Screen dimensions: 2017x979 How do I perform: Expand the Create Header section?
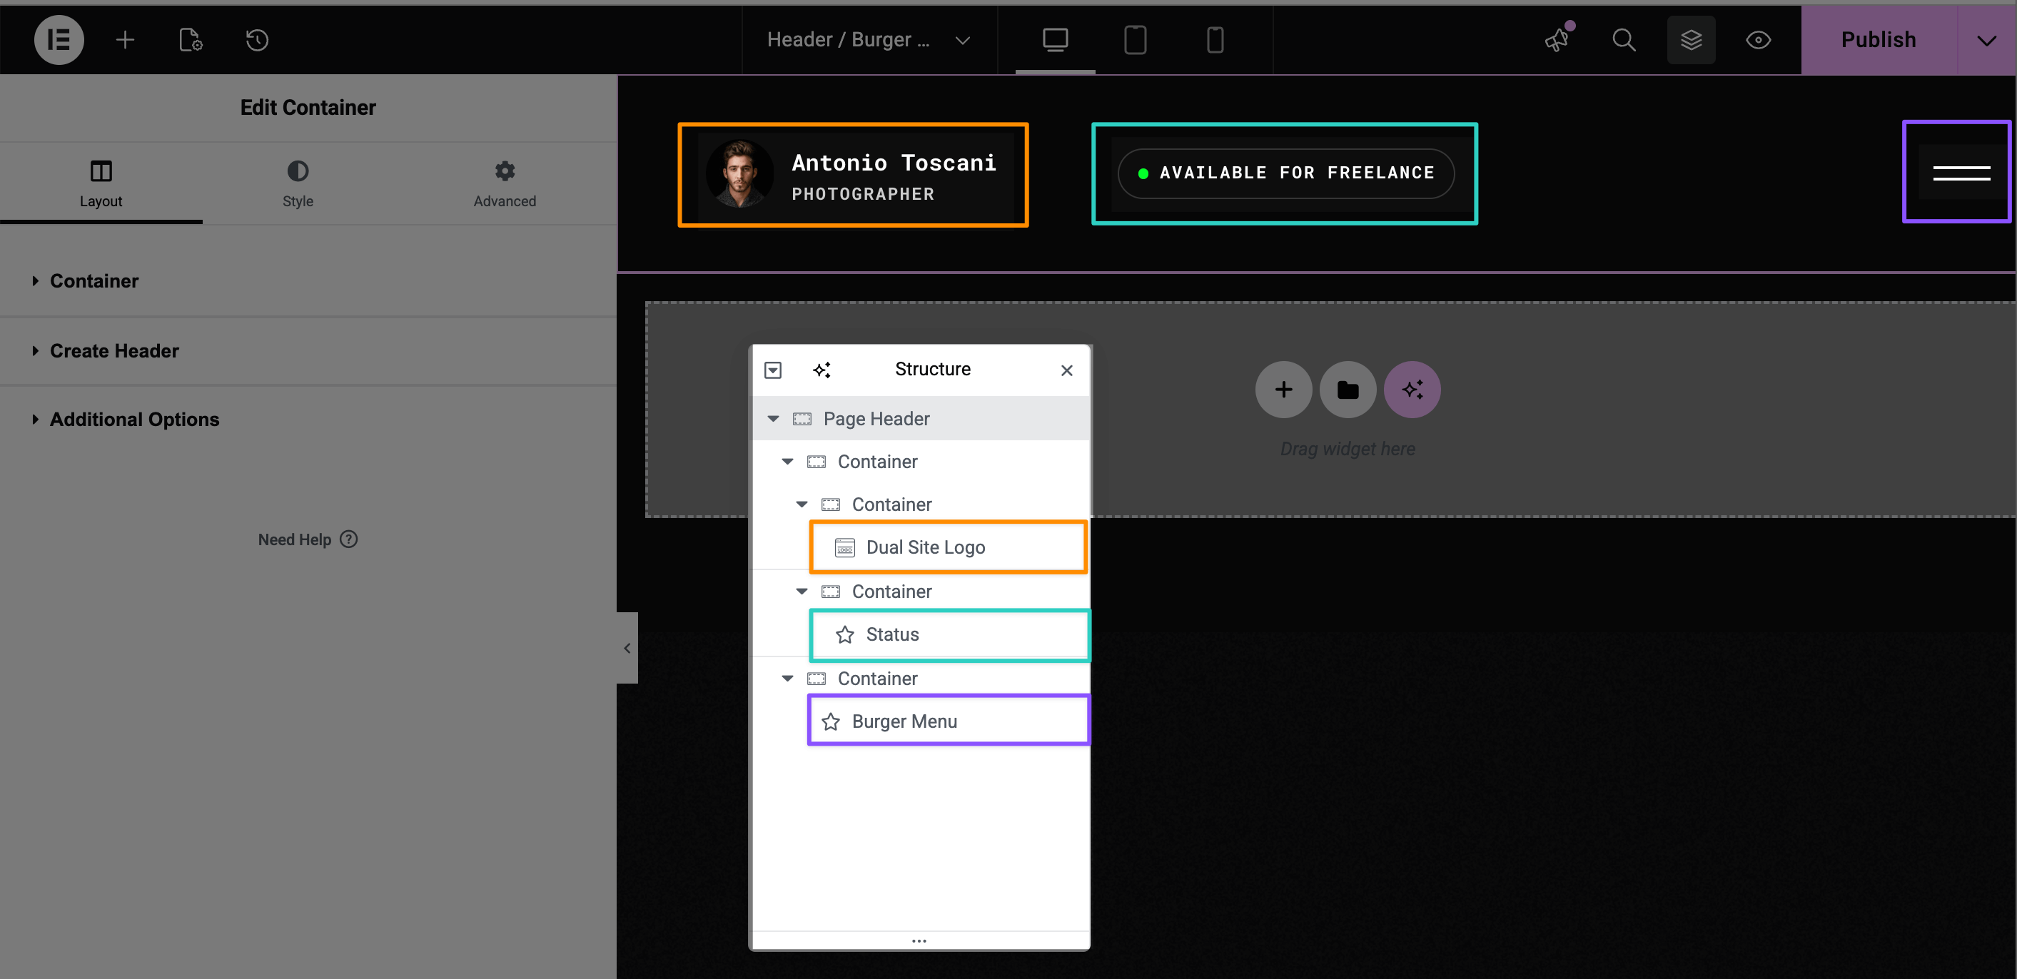[114, 350]
